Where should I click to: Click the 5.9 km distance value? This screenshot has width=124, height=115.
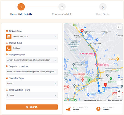tap(76, 110)
